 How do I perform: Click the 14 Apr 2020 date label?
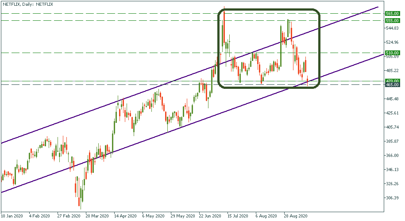(124, 216)
